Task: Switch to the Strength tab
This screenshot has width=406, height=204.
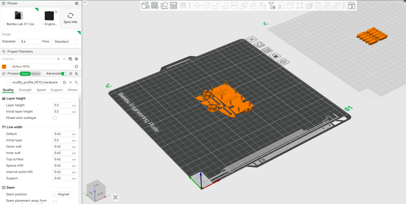Action: (x=25, y=90)
